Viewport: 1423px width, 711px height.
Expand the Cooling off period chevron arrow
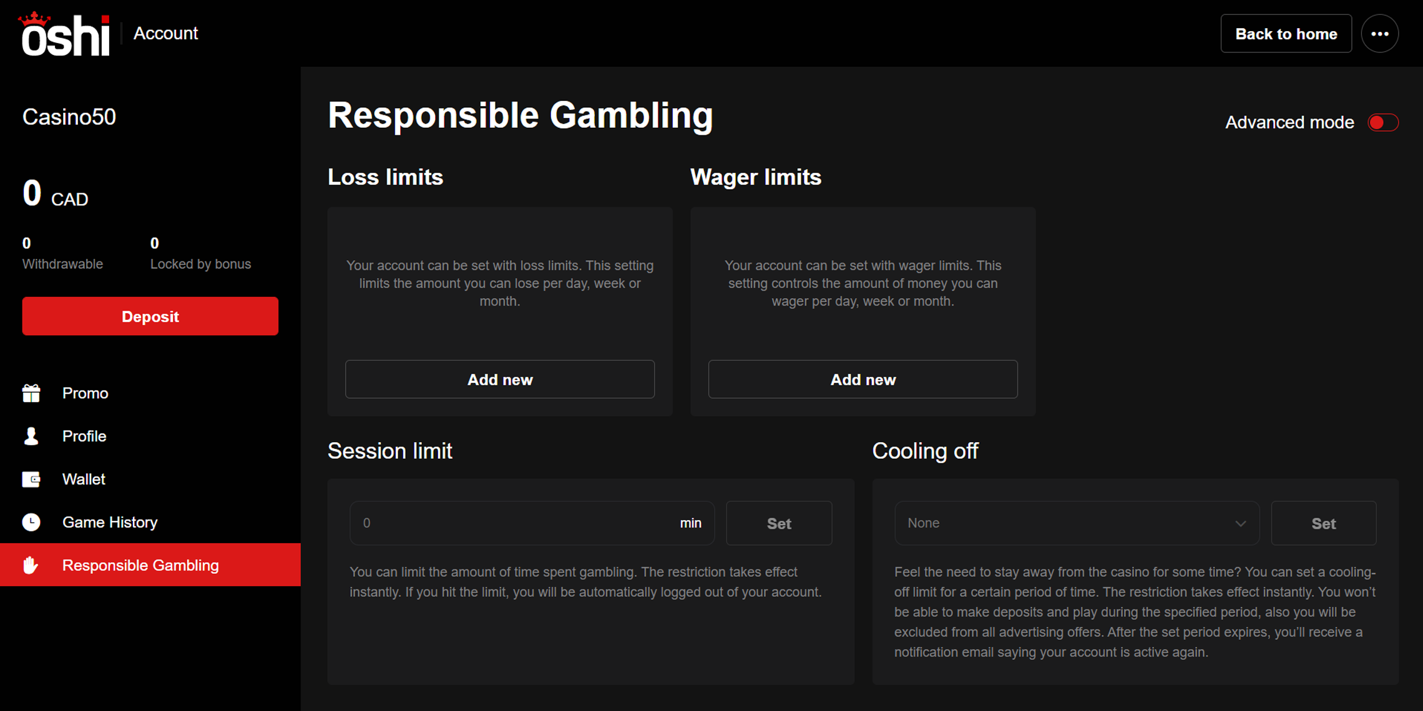1240,523
